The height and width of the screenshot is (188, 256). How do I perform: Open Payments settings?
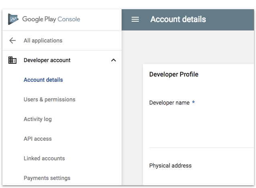click(x=47, y=178)
